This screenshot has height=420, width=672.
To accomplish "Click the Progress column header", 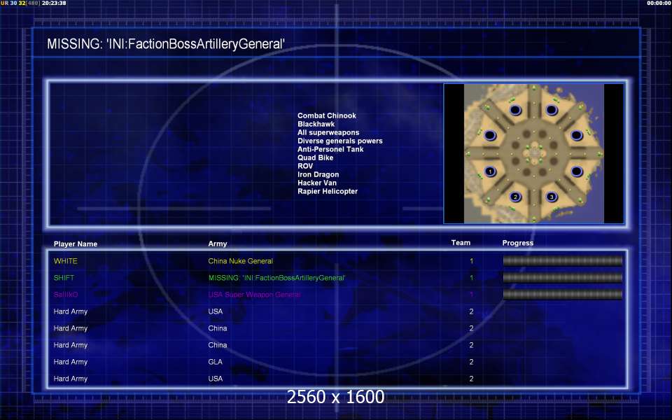I will click(518, 243).
